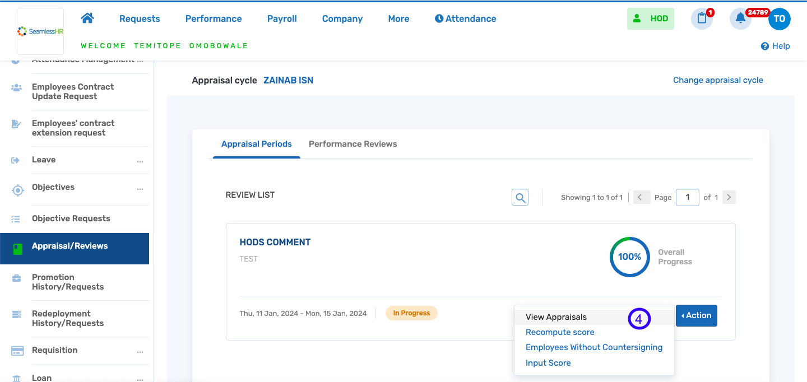This screenshot has height=382, width=807.
Task: Open the notifications bell icon
Action: click(740, 18)
